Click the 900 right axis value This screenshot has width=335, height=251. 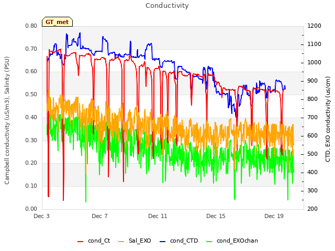pos(312,81)
